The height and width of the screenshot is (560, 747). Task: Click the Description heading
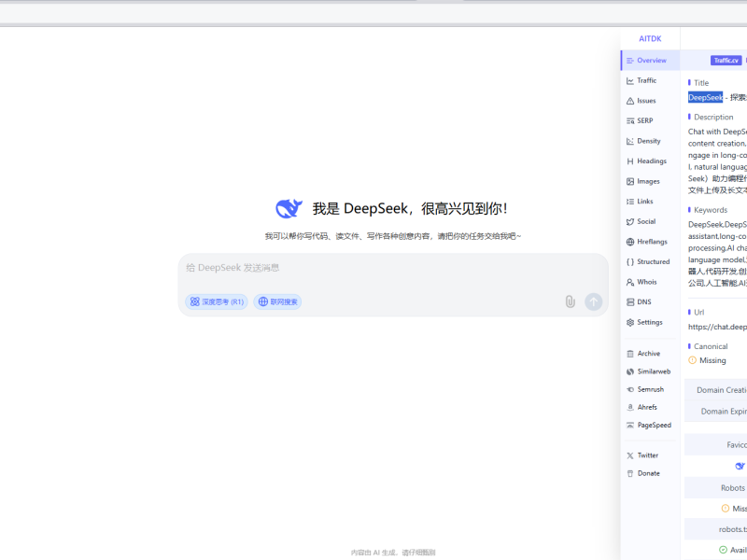(x=713, y=118)
